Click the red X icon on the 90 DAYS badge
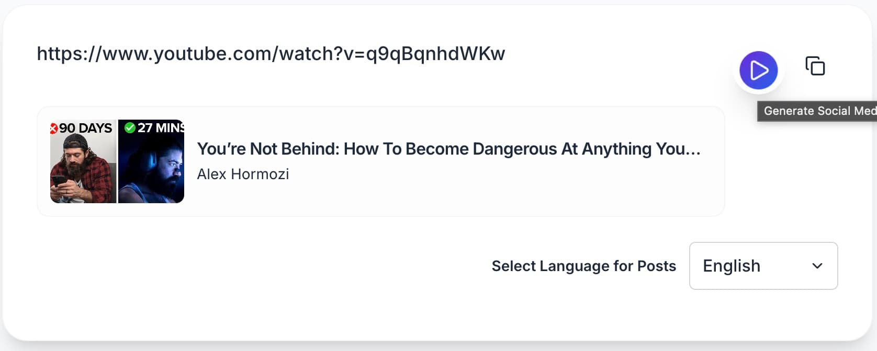Image resolution: width=877 pixels, height=351 pixels. click(54, 127)
